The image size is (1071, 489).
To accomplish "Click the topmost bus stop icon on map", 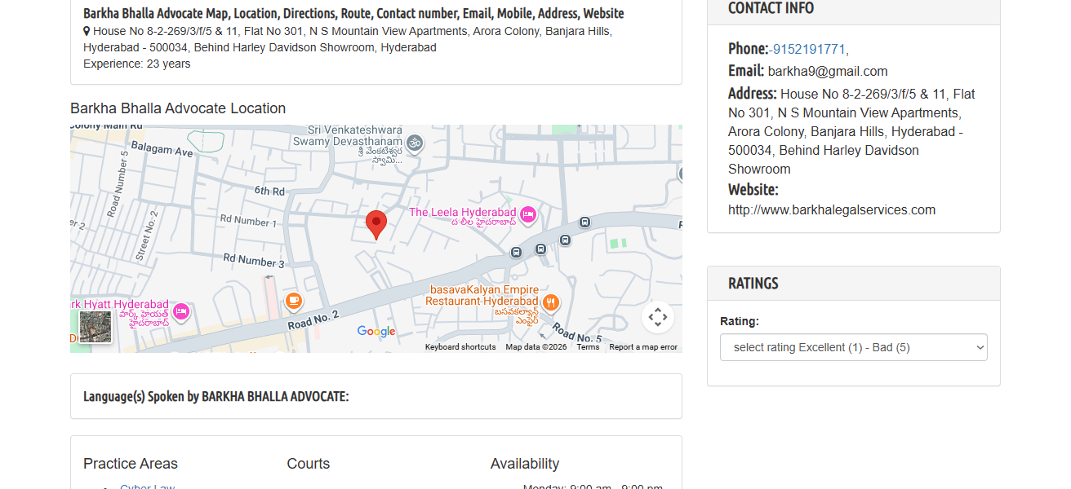I will 584,222.
